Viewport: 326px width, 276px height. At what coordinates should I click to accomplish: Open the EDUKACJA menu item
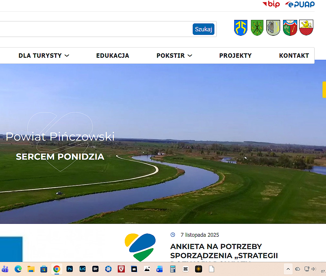[112, 55]
